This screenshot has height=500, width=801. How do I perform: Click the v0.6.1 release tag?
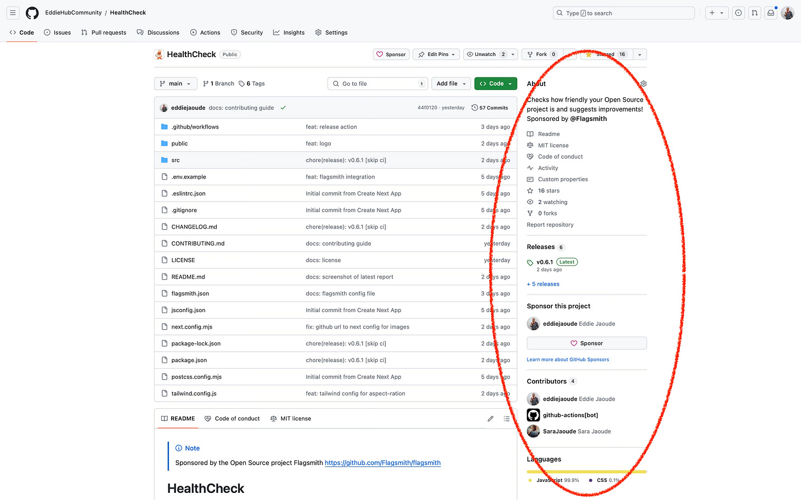pos(545,262)
